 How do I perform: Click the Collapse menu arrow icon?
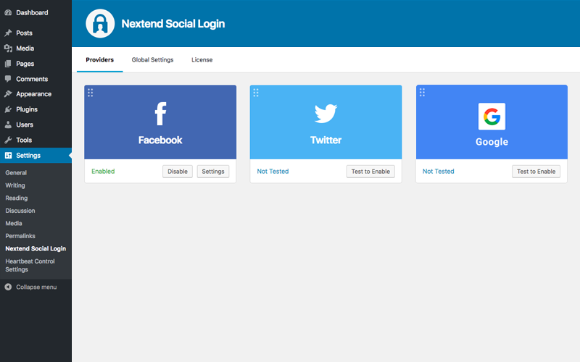tap(8, 287)
